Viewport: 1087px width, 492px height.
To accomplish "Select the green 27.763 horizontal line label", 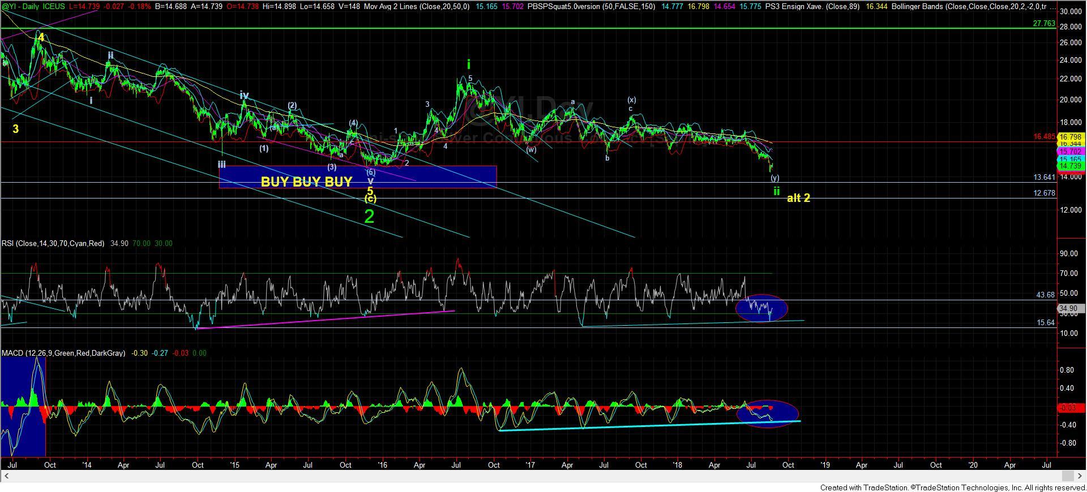I will (x=1044, y=24).
